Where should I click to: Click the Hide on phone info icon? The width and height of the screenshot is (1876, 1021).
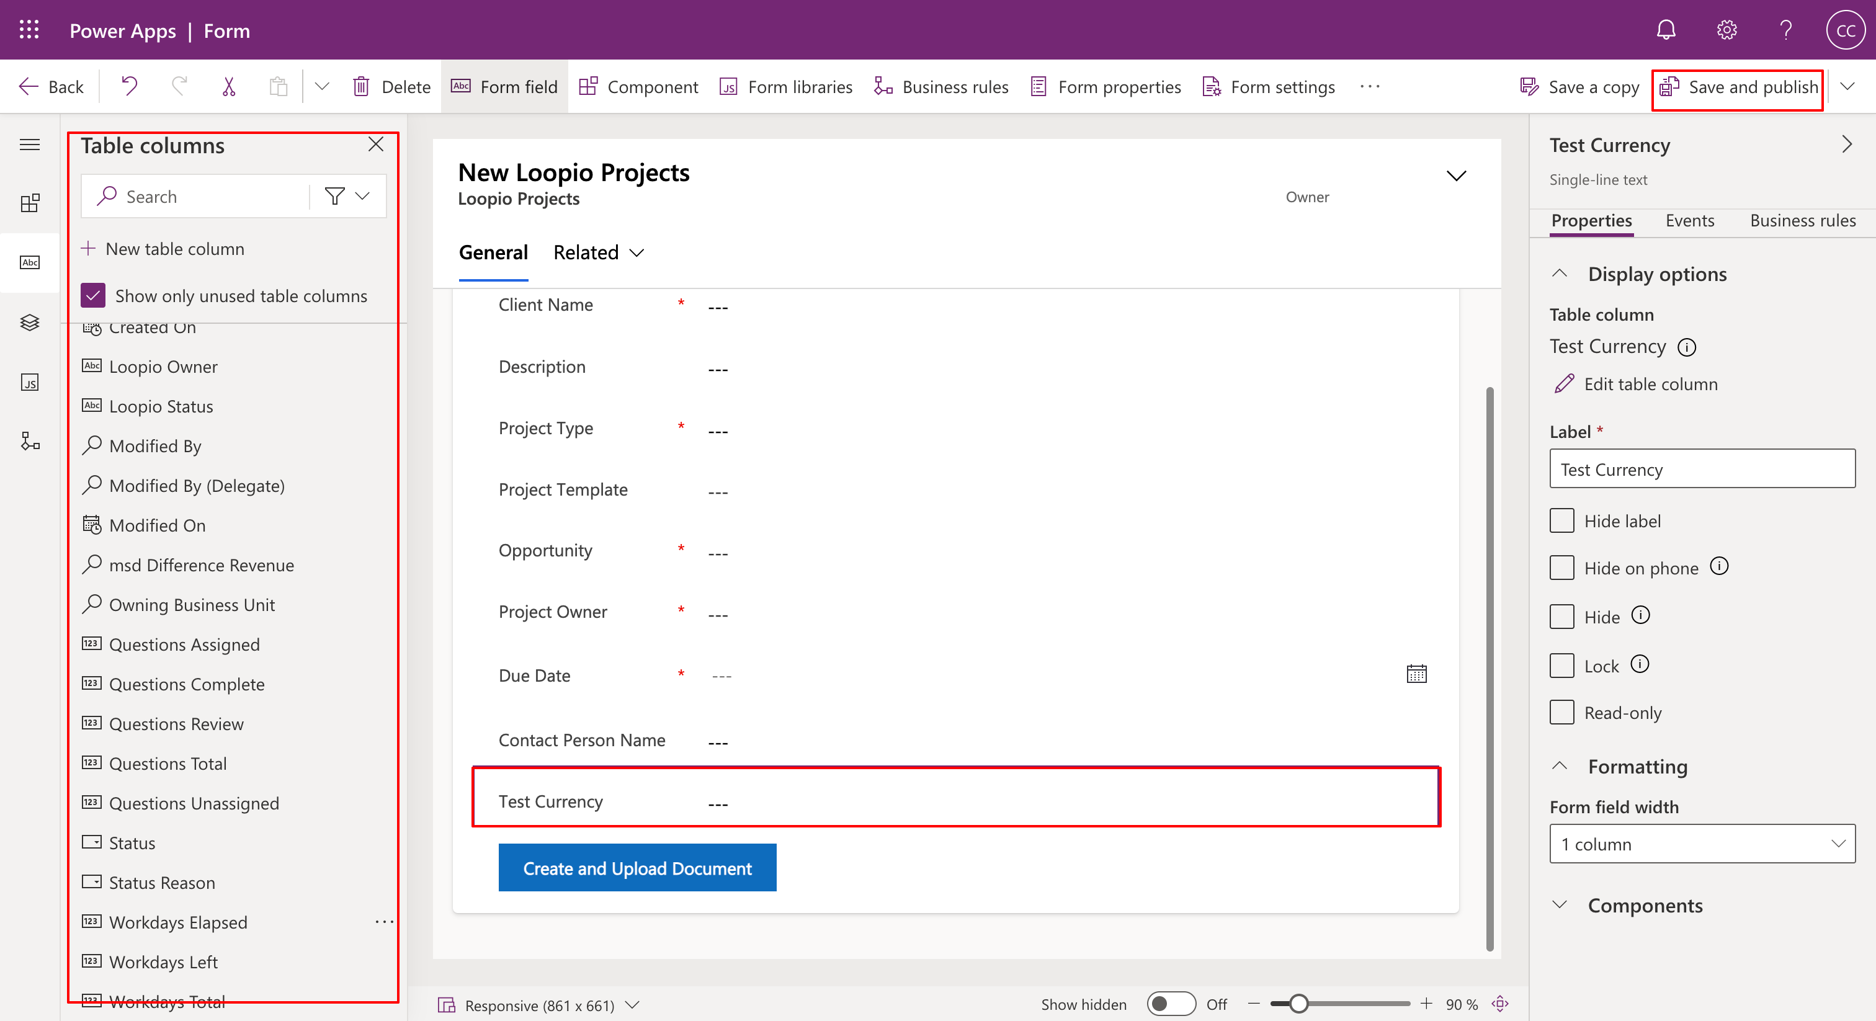coord(1718,566)
